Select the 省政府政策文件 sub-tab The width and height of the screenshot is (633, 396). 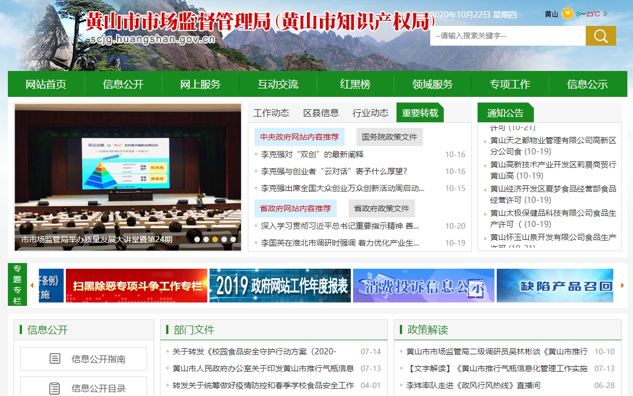click(x=381, y=208)
